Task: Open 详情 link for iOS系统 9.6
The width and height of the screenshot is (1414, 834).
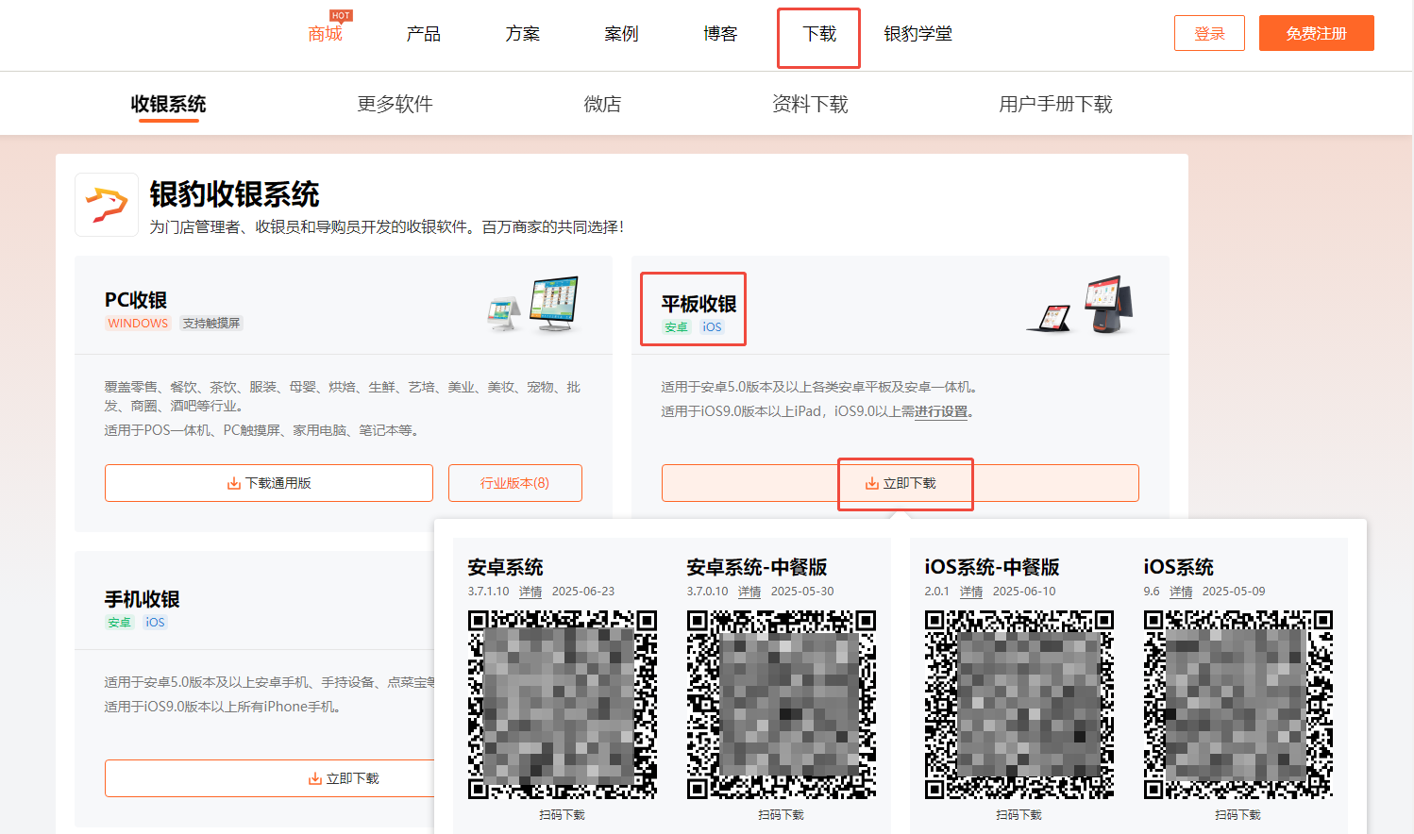Action: click(1181, 592)
